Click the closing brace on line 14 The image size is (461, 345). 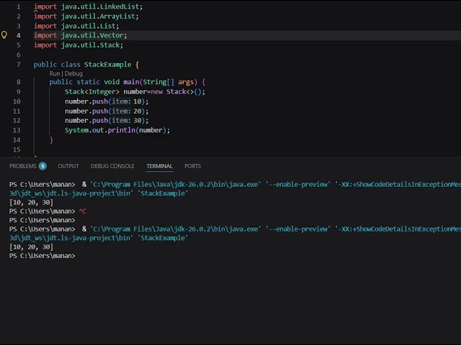[51, 140]
